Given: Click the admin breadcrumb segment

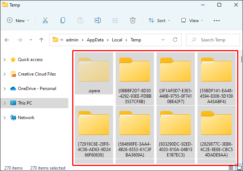Looking at the screenshot, I should pyautogui.click(x=72, y=40).
